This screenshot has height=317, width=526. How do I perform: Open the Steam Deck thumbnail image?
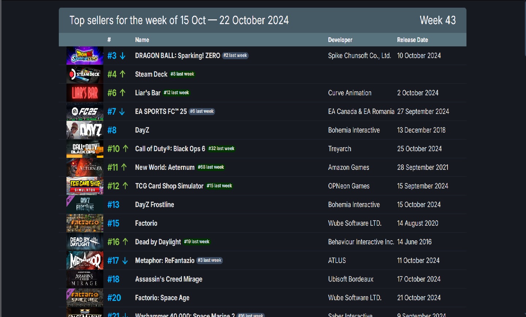[85, 74]
